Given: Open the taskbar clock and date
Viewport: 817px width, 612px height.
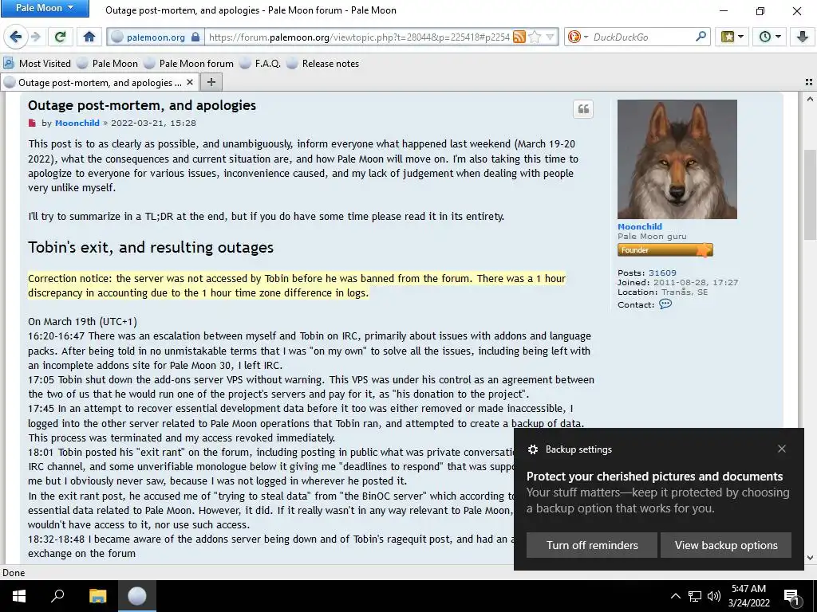Looking at the screenshot, I should coord(748,596).
